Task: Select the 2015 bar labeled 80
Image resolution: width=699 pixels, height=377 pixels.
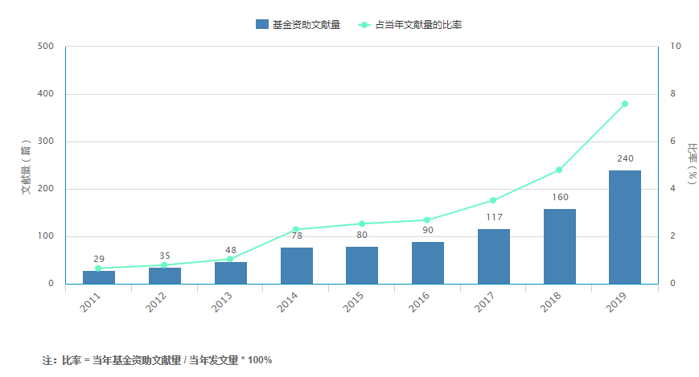Action: (362, 265)
